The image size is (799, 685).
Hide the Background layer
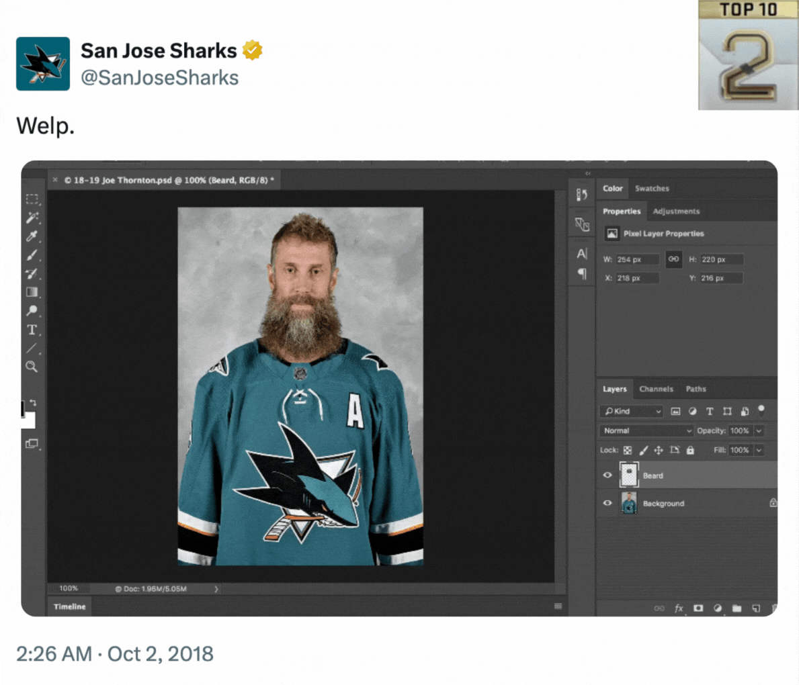(x=607, y=503)
